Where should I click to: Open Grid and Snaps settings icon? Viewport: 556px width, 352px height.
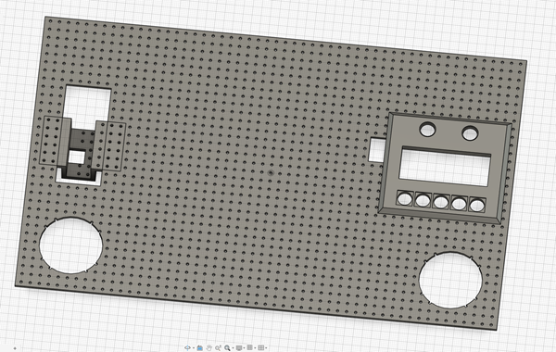(249, 347)
